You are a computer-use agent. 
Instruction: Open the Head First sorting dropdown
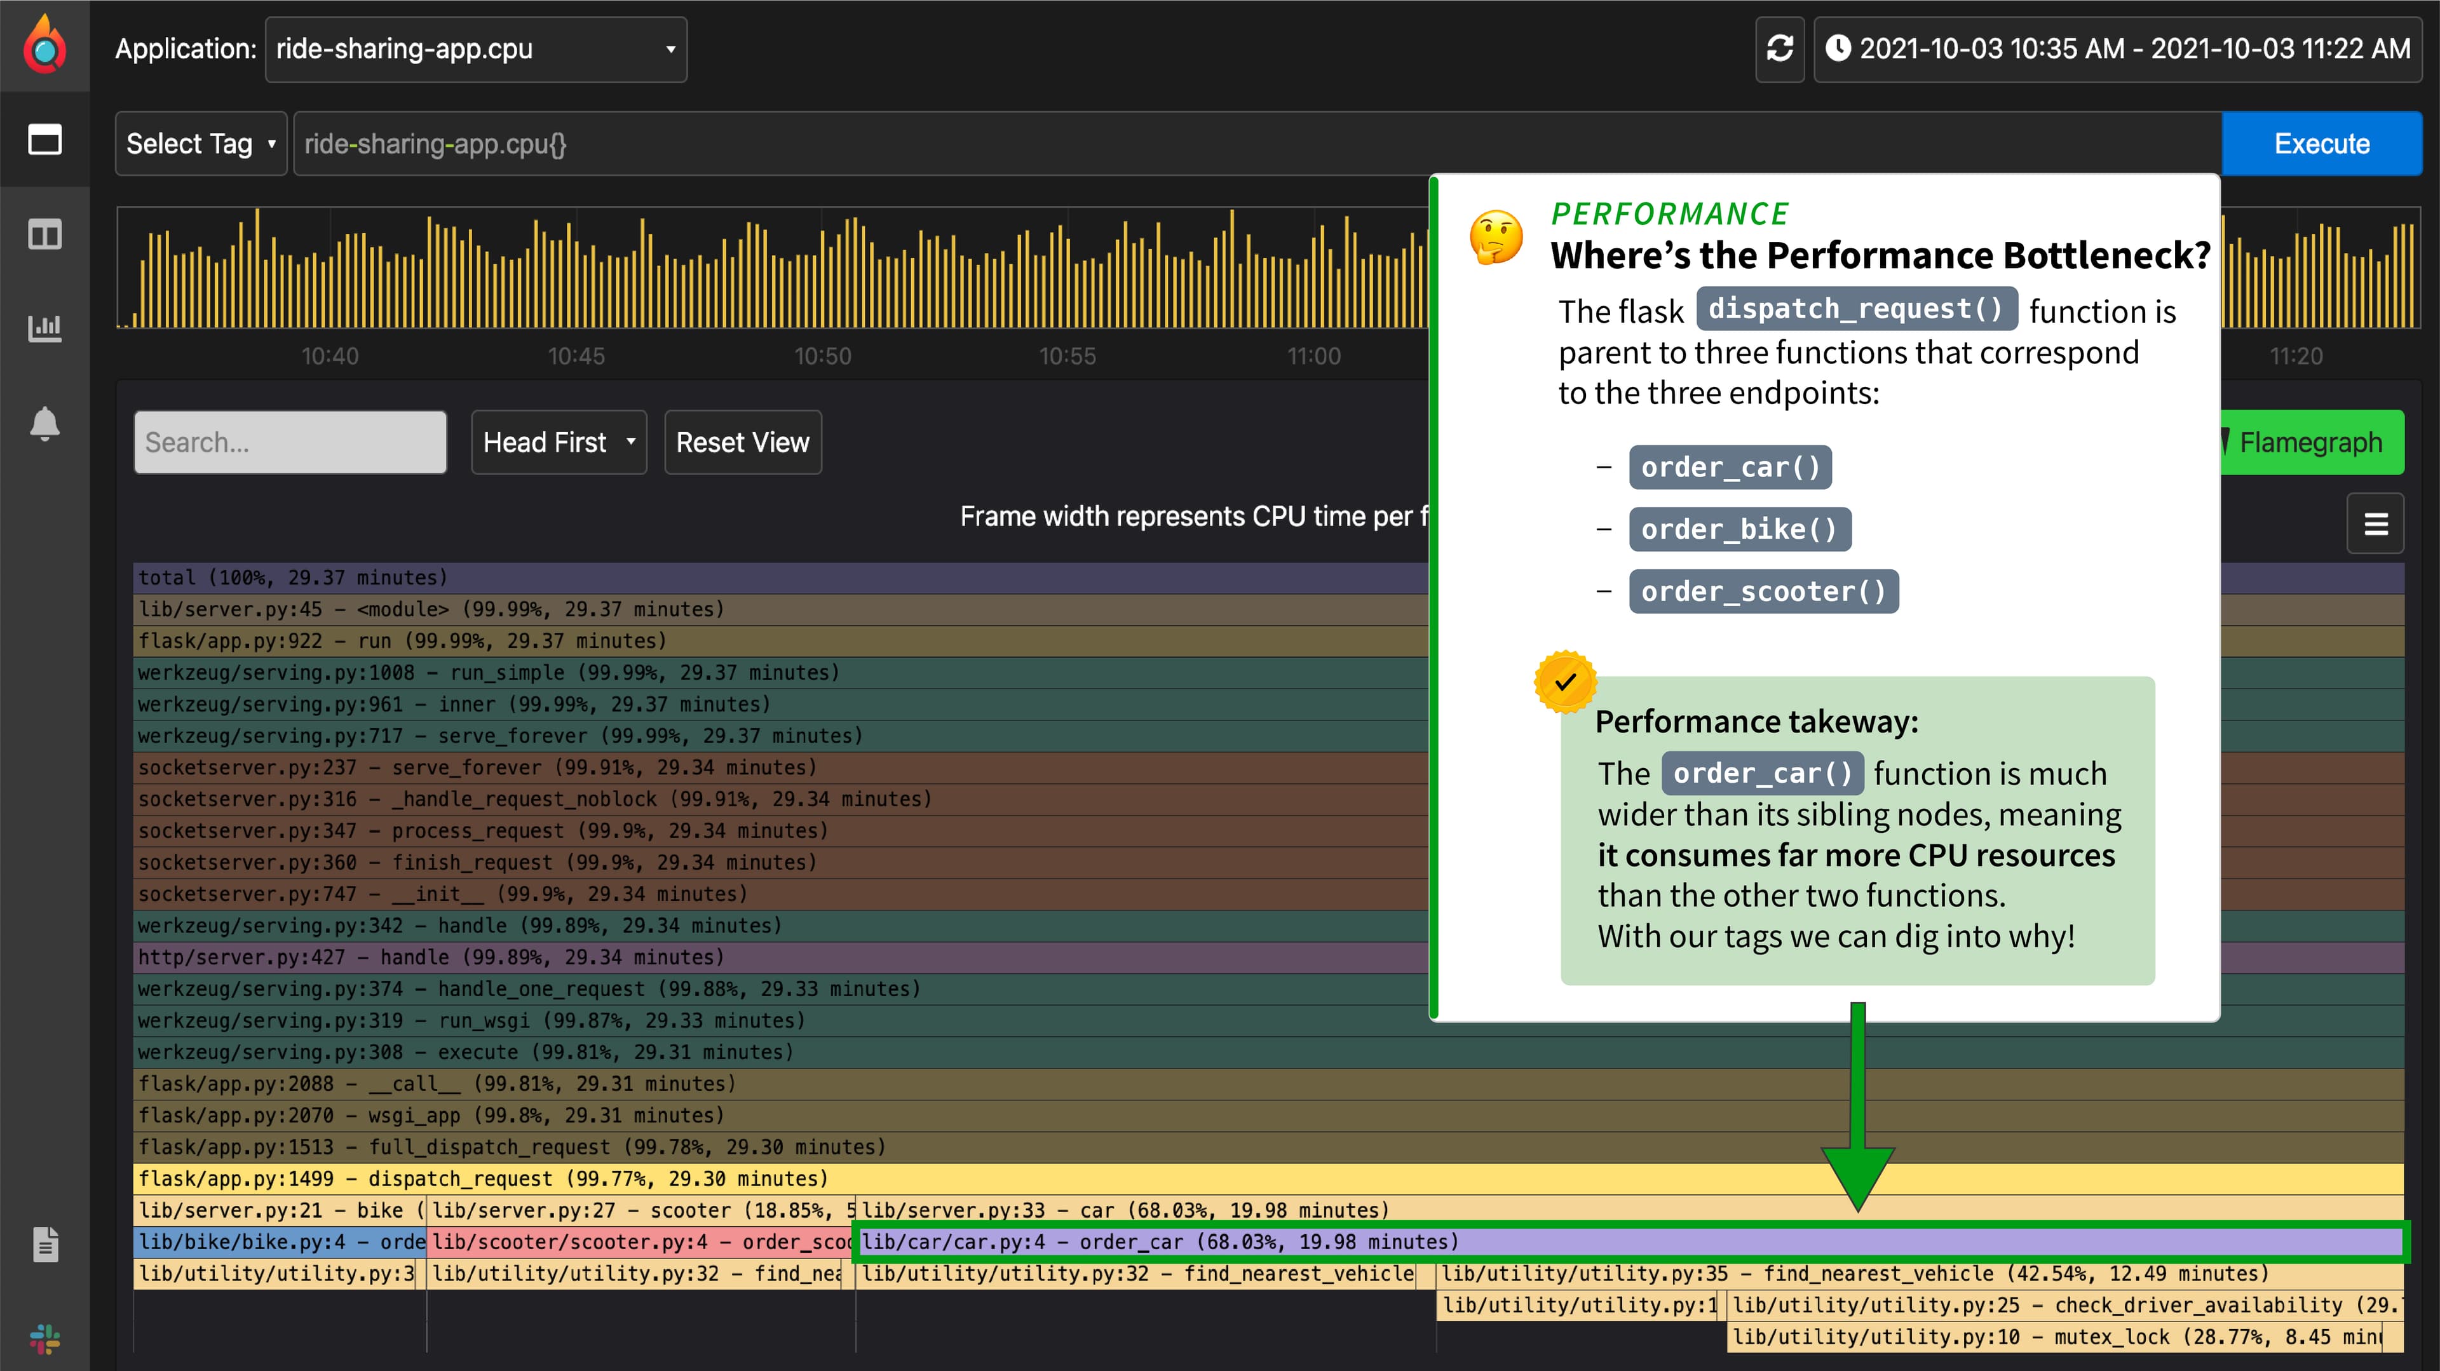[558, 441]
